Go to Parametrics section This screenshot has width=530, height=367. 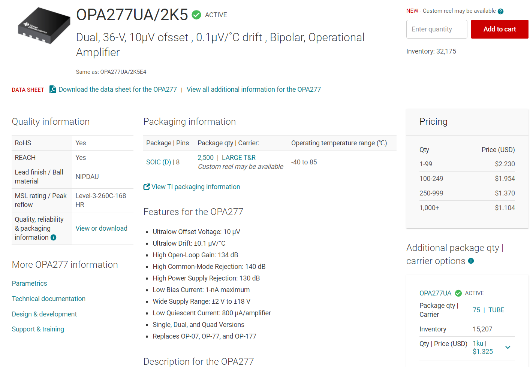[30, 283]
